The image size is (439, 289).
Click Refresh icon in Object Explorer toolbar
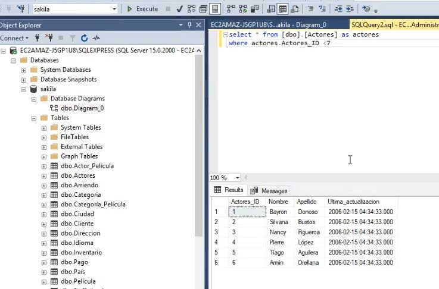[84, 37]
